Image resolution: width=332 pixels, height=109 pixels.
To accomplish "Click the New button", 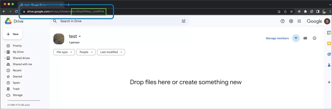I will (x=12, y=34).
